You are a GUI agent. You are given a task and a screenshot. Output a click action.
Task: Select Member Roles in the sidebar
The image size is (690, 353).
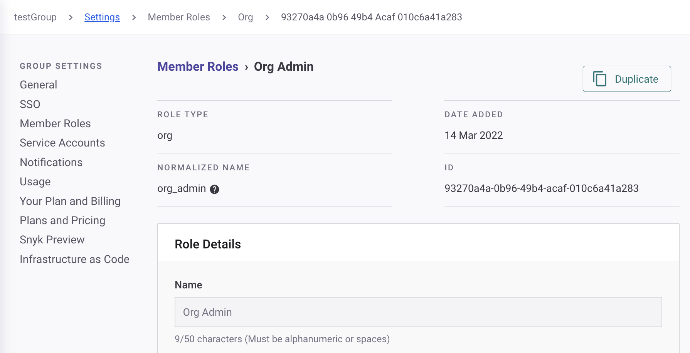pyautogui.click(x=56, y=123)
